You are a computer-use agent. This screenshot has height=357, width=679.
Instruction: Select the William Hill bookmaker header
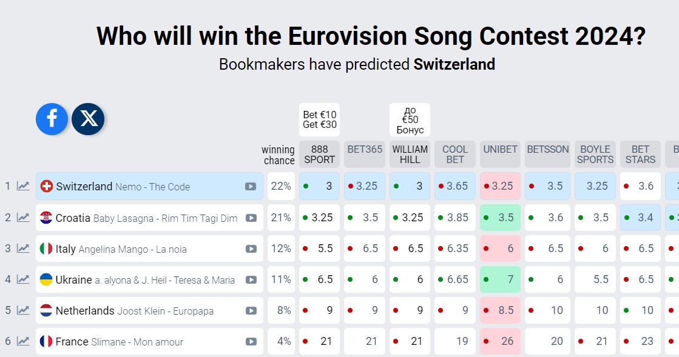pos(410,155)
